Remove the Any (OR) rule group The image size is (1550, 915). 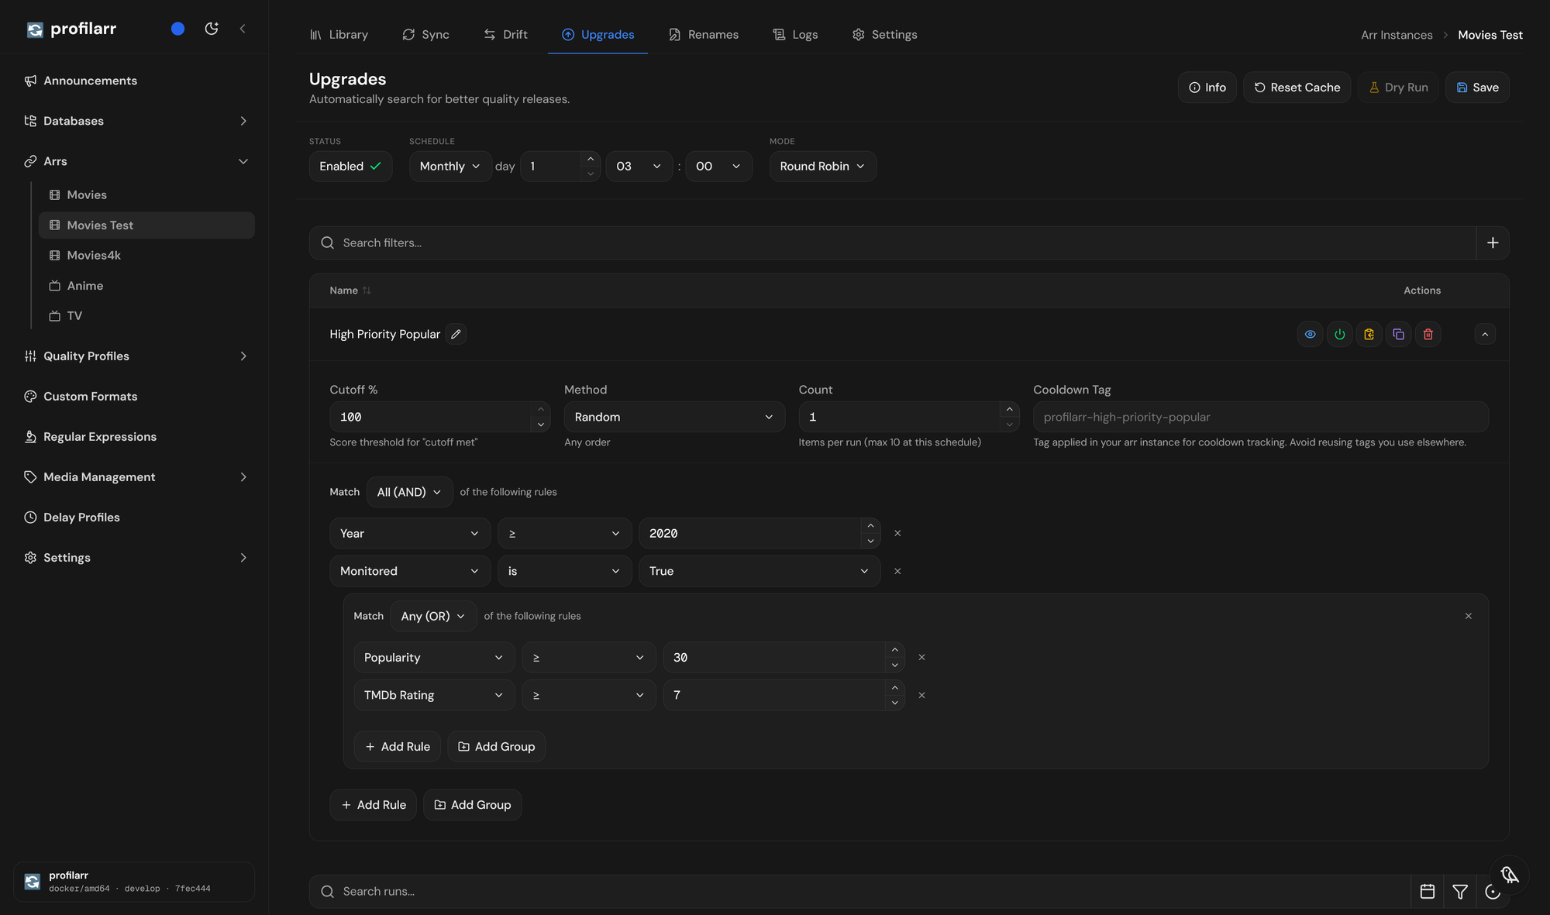click(1468, 616)
